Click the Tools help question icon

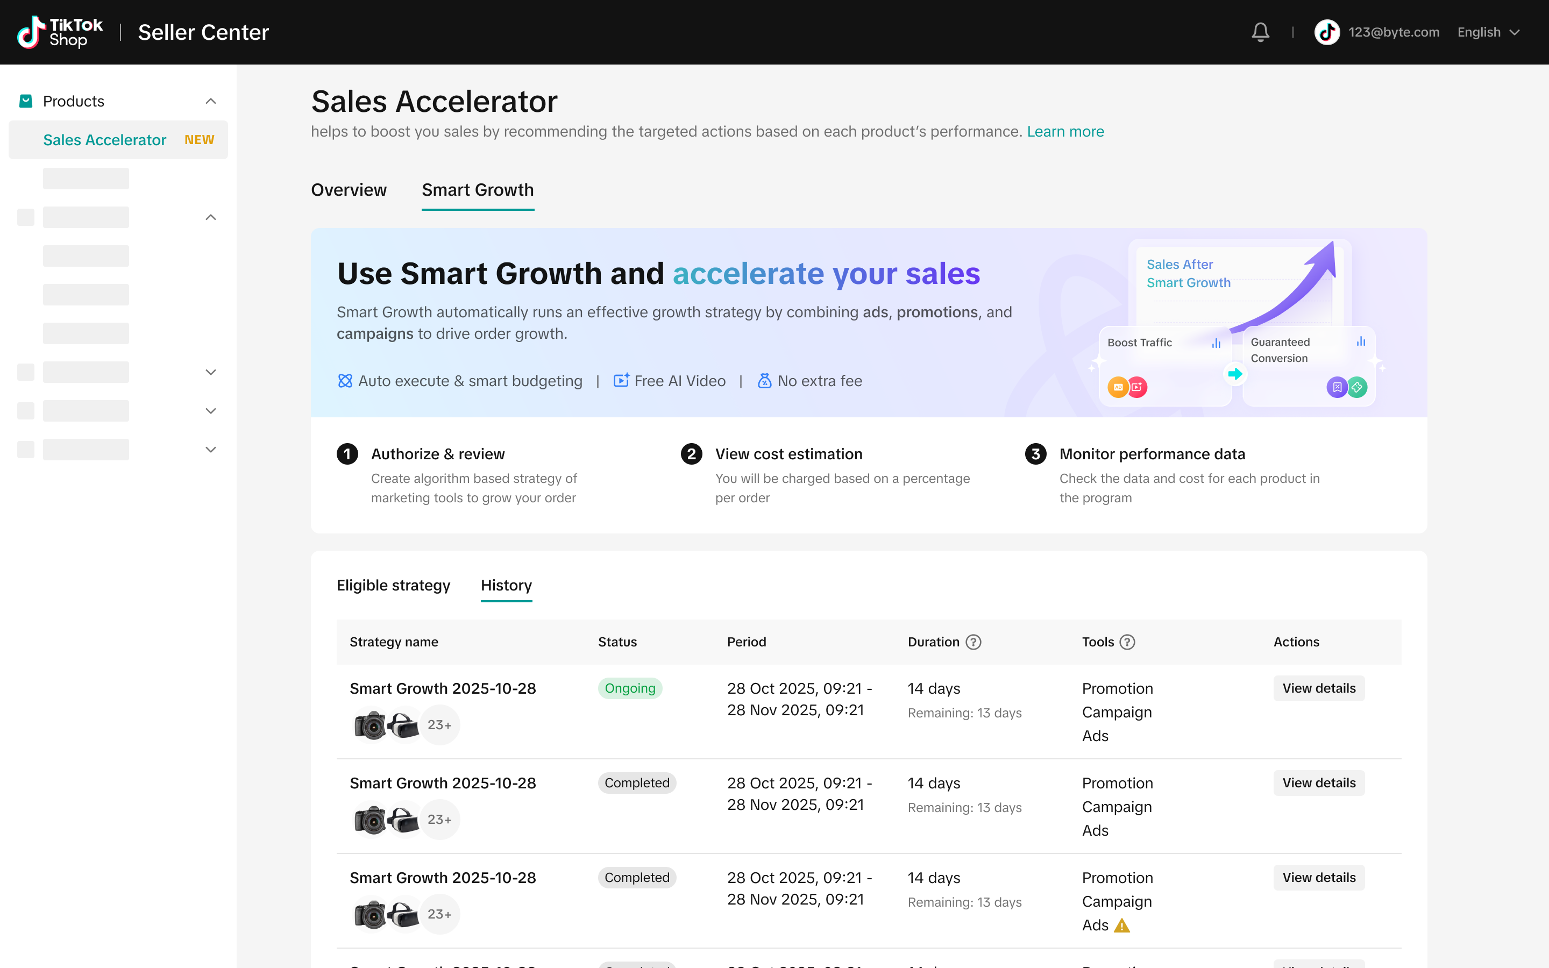[x=1127, y=642]
